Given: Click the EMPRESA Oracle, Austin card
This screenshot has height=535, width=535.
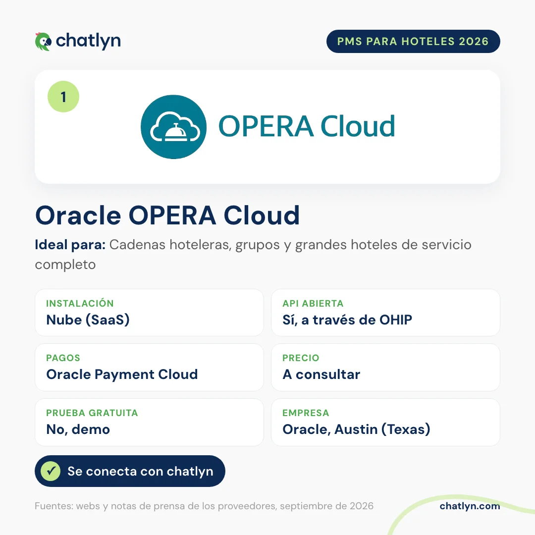Looking at the screenshot, I should tap(385, 422).
